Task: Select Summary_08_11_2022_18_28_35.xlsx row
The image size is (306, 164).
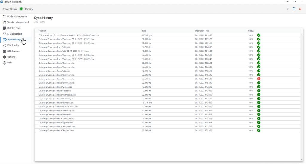Action: 167,59
